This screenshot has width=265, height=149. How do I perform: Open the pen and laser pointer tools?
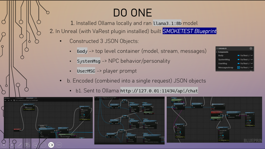[x=19, y=145]
